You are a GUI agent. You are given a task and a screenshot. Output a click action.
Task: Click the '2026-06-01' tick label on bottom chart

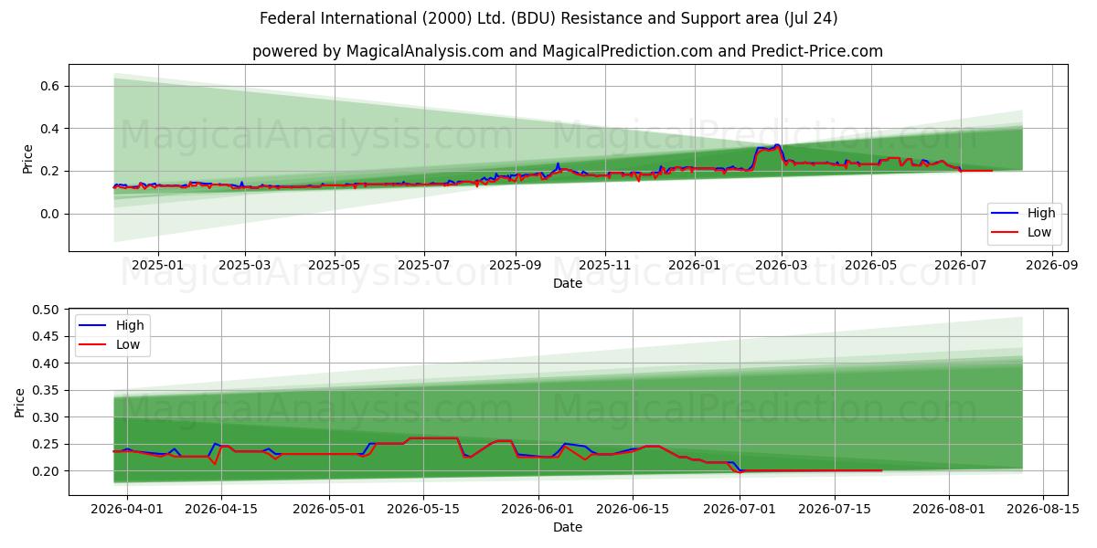click(x=538, y=511)
